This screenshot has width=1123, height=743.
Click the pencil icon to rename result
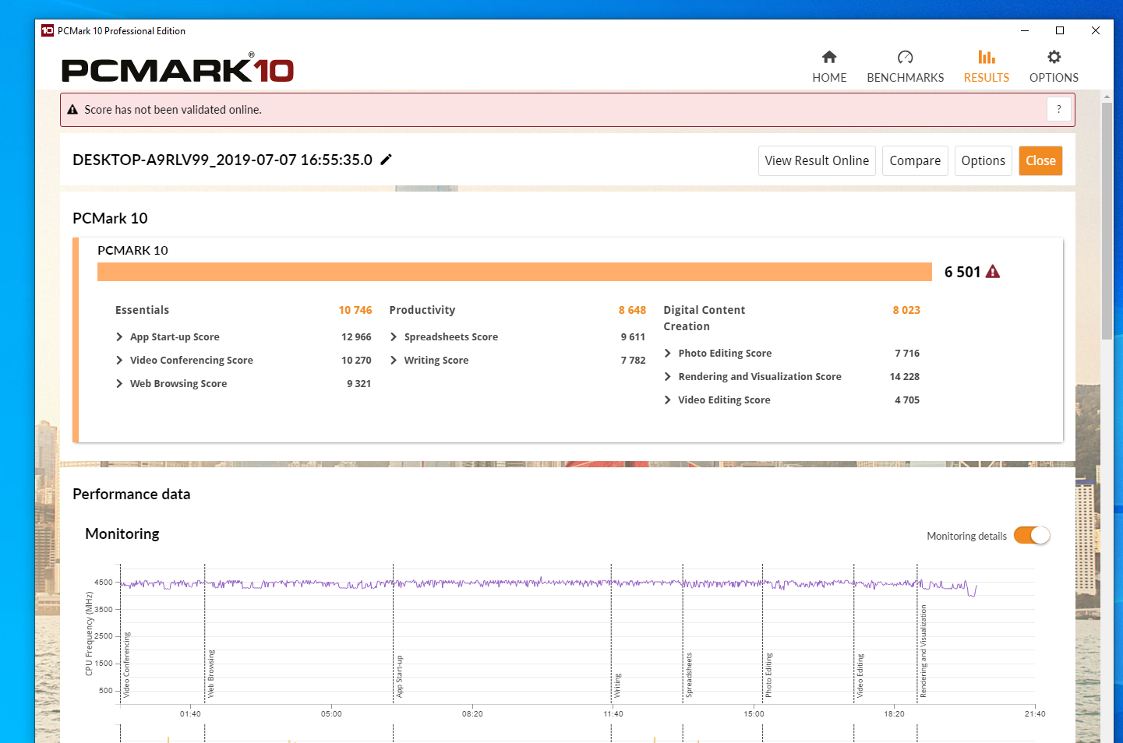[x=386, y=160]
